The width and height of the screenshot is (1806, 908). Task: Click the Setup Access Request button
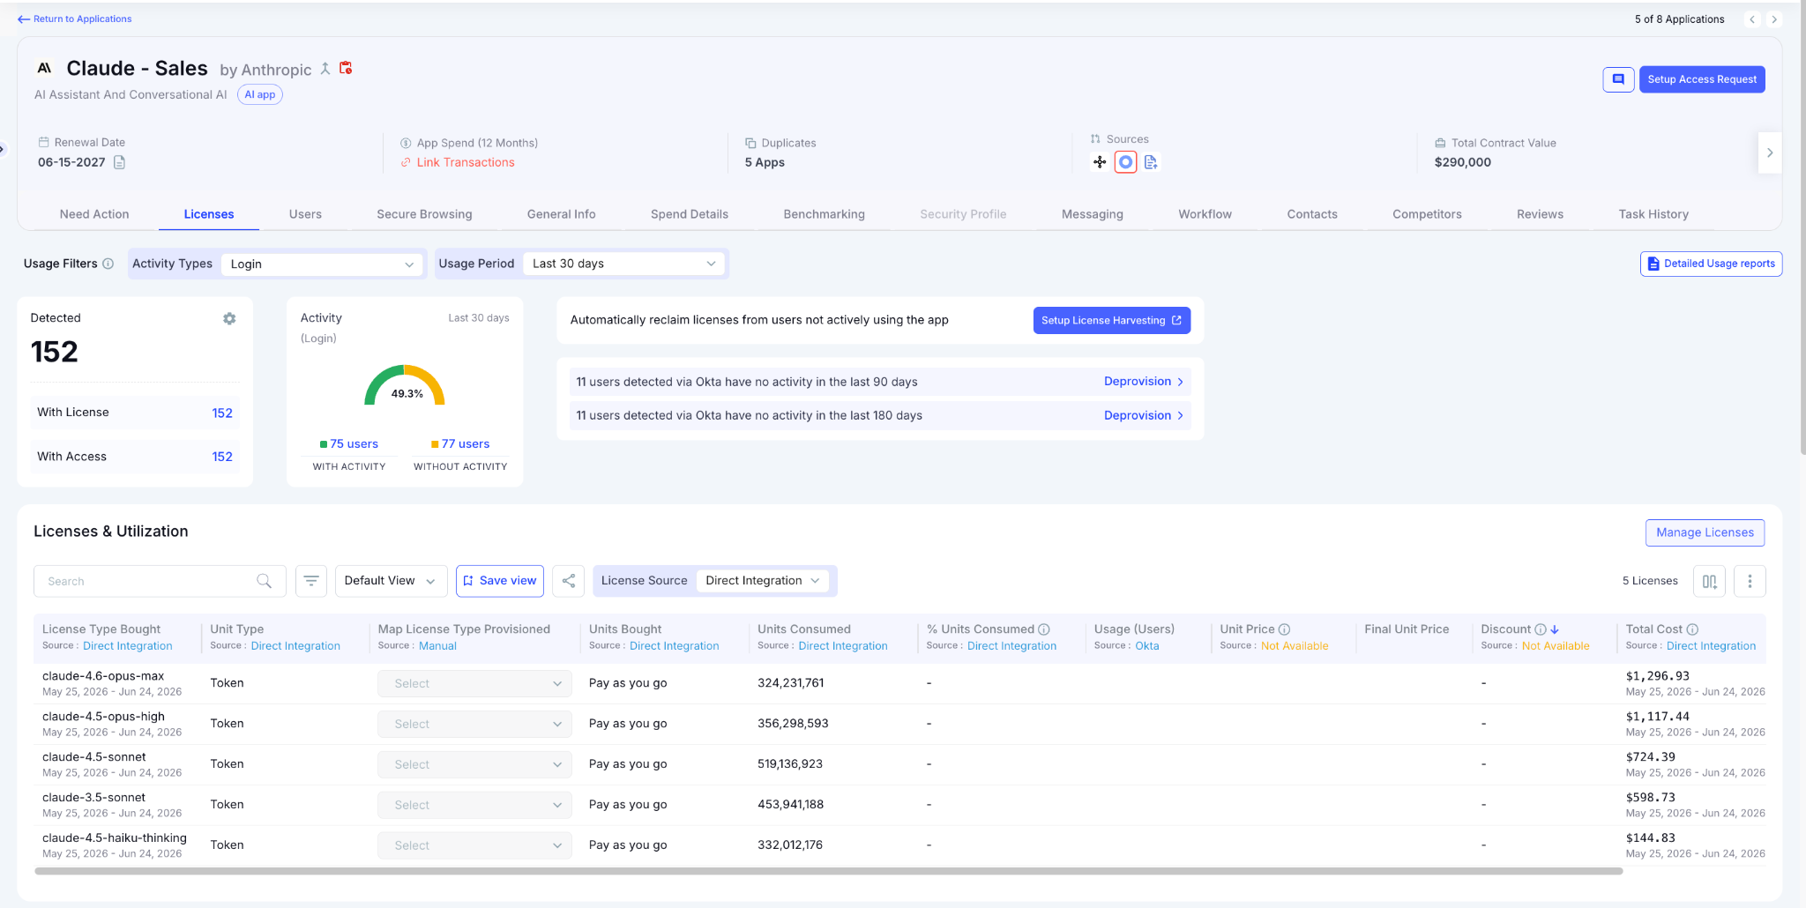[x=1702, y=79]
